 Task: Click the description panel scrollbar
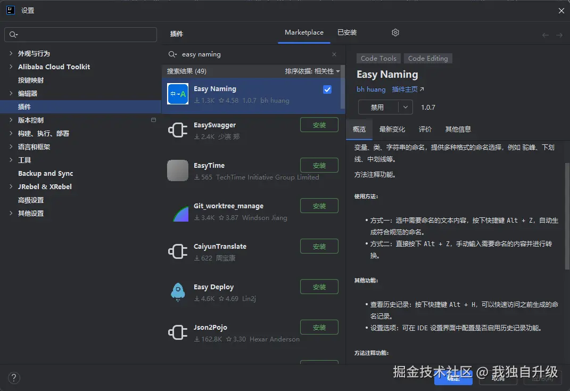click(567, 216)
